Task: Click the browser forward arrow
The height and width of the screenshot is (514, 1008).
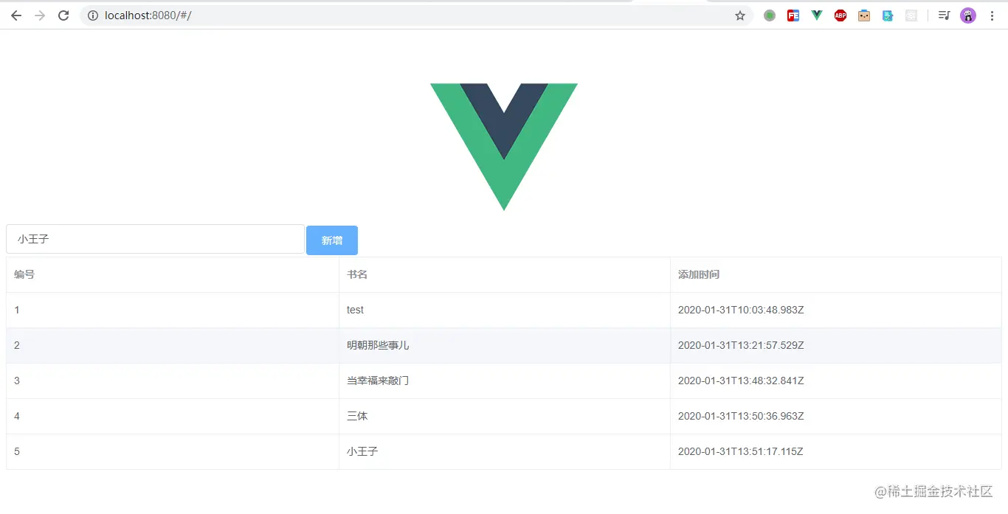Action: click(x=40, y=15)
